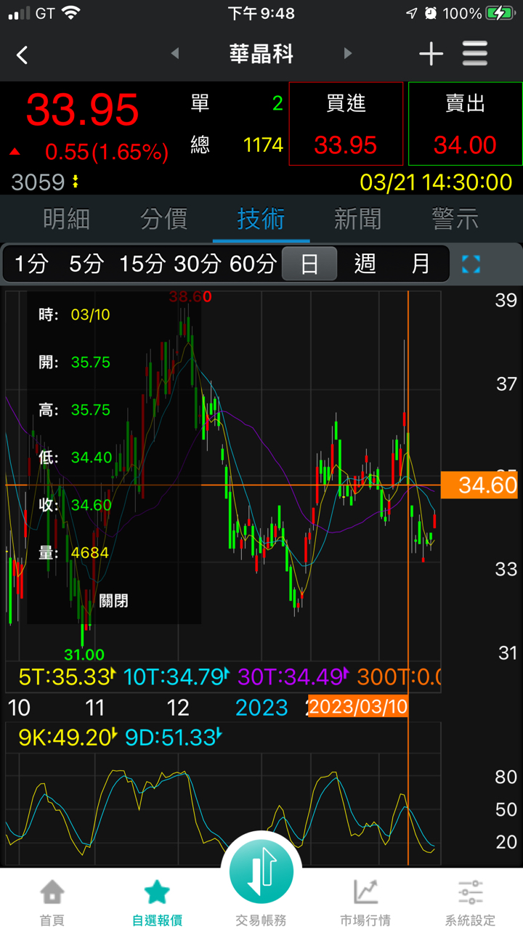Tap the status bar clock 下午 9:48
Image resolution: width=523 pixels, height=930 pixels.
[x=261, y=13]
